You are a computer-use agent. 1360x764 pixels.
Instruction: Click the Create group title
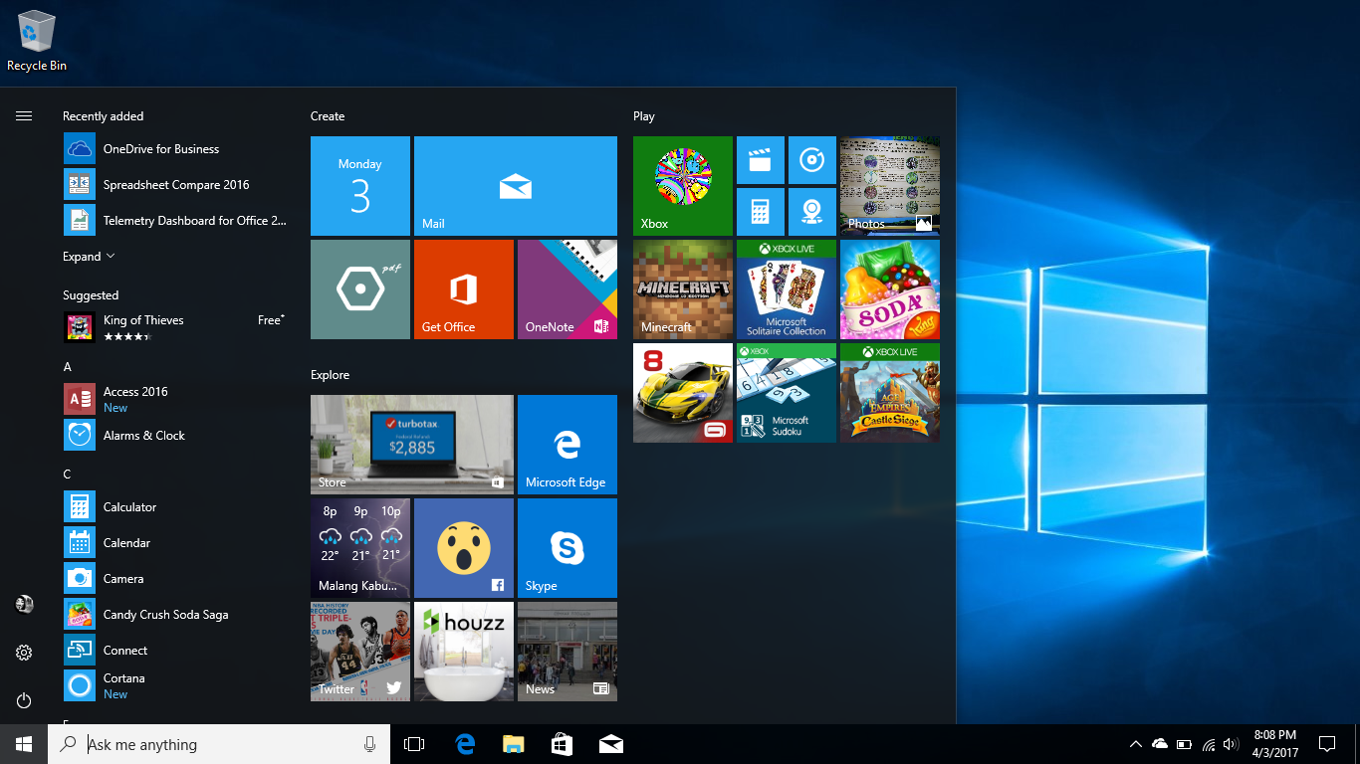click(328, 116)
